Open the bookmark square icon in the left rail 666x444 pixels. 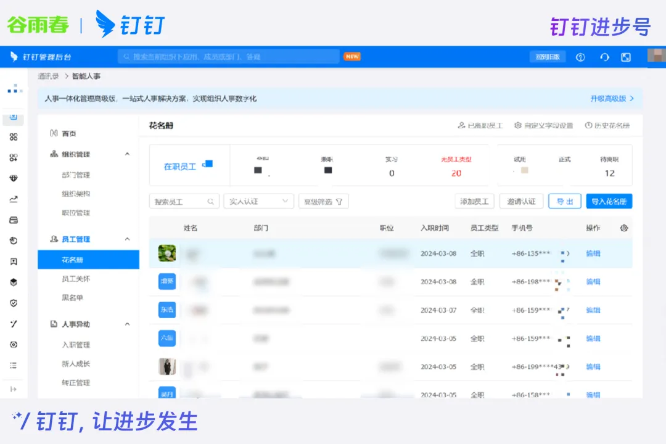tap(14, 261)
